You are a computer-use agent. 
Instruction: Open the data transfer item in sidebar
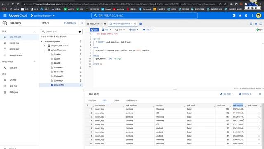click(x=14, y=43)
